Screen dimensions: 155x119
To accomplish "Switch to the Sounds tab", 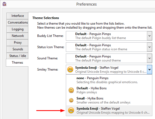I will (x=17, y=49).
